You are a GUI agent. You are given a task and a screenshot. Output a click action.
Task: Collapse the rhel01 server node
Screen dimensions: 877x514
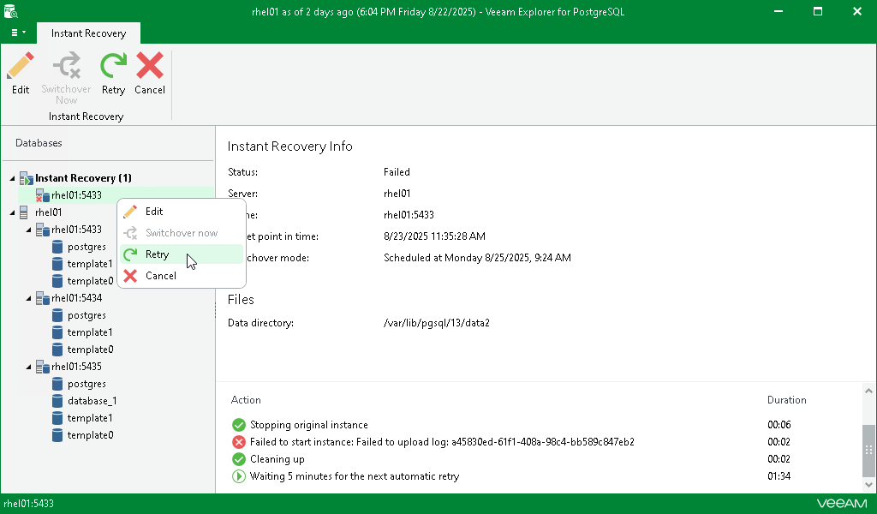point(12,212)
